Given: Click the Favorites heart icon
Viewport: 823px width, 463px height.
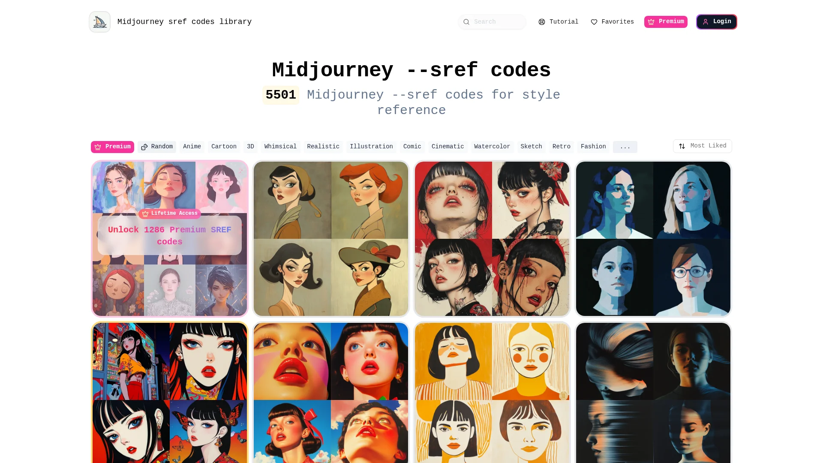Looking at the screenshot, I should coord(594,22).
